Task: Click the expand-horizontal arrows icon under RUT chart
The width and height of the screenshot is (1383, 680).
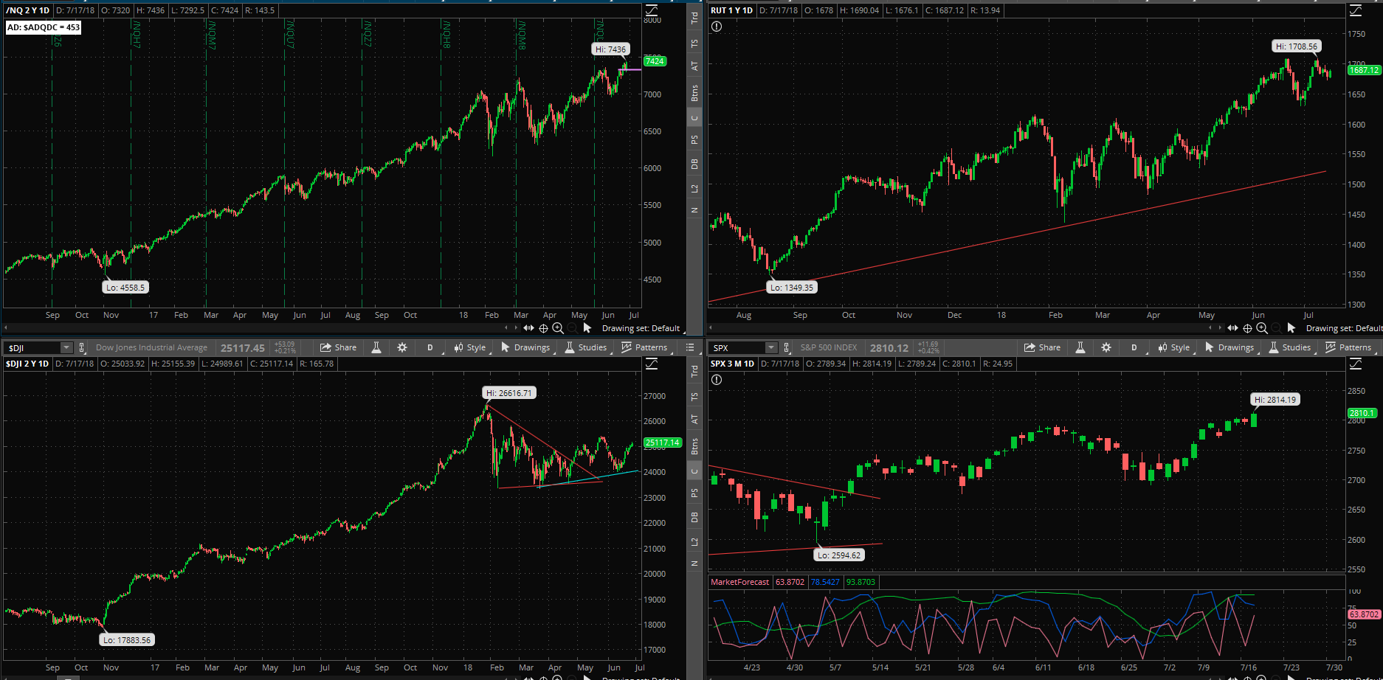Action: point(1232,328)
